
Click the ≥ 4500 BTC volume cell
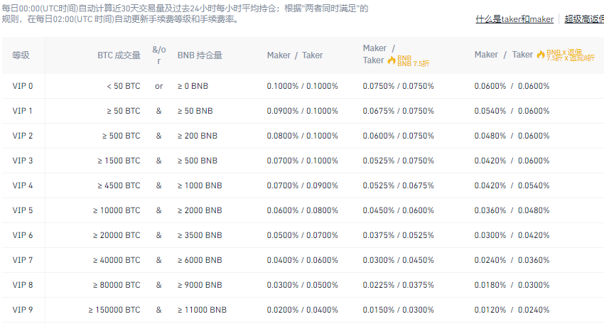pyautogui.click(x=119, y=185)
